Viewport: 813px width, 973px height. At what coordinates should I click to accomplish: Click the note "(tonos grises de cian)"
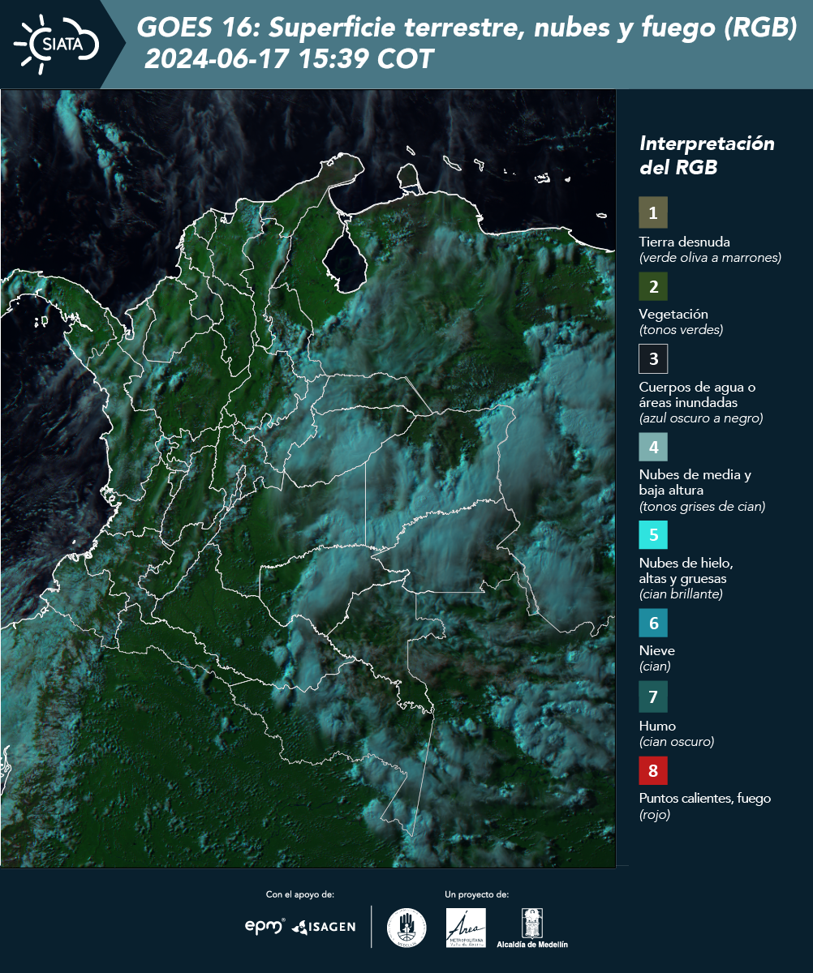[x=702, y=507]
